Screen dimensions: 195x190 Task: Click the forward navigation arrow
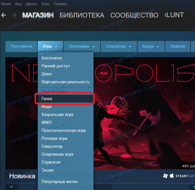(14, 15)
